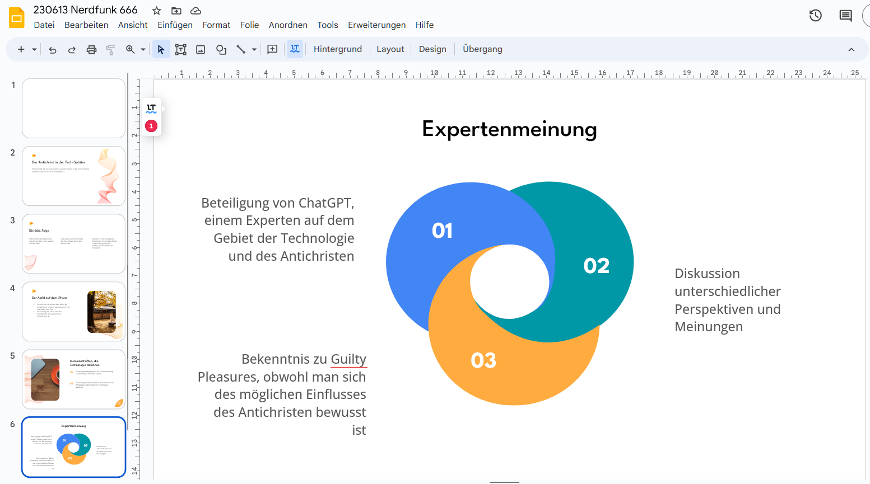Open the Einfügen menu
Image resolution: width=870 pixels, height=484 pixels.
(x=175, y=25)
